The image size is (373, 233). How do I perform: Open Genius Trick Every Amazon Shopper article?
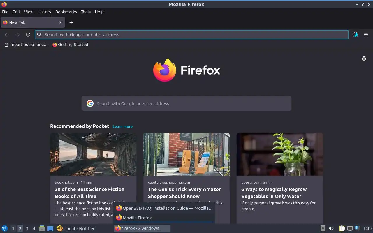click(x=185, y=193)
